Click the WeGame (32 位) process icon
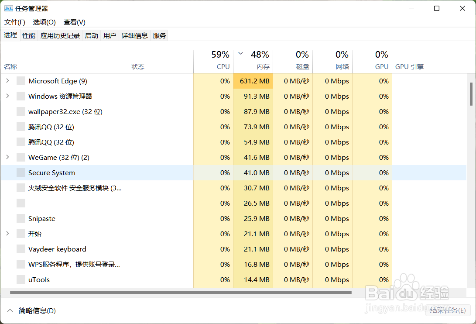This screenshot has height=324, width=476. pyautogui.click(x=21, y=157)
